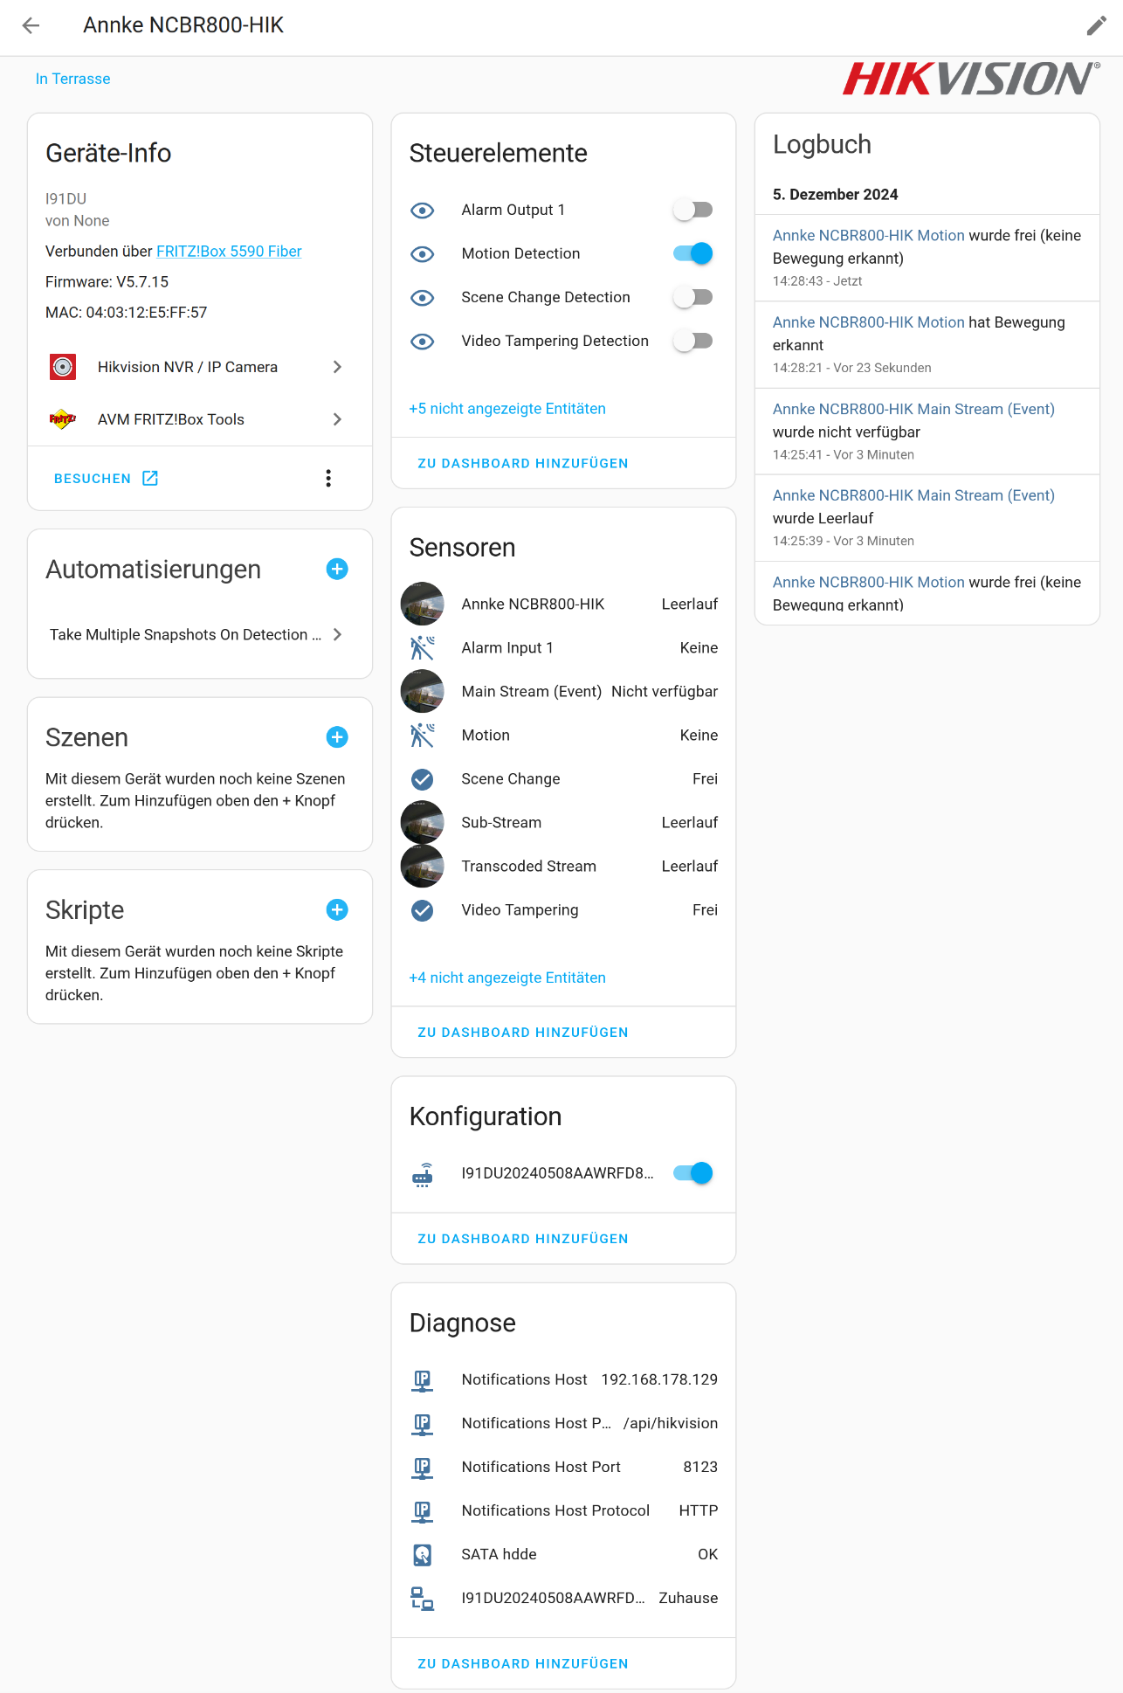Add a new scene with plus icon
The width and height of the screenshot is (1123, 1693).
click(337, 737)
